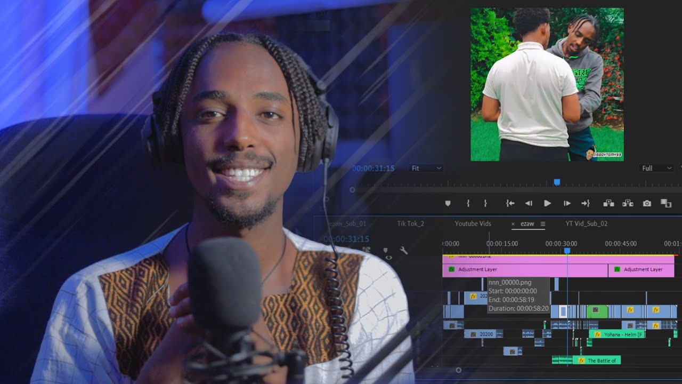Click the Program monitor playhead marker

pos(557,182)
